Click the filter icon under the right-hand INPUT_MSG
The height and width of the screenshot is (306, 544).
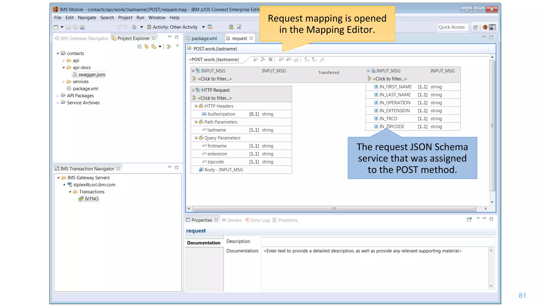coord(369,79)
